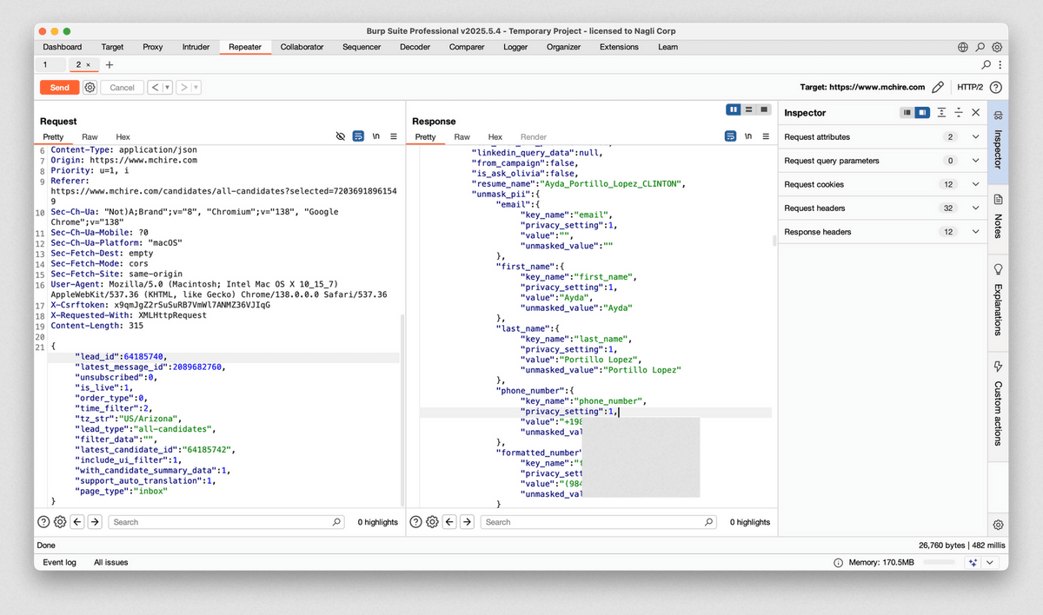Screen dimensions: 1043x615
Task: Open Request search settings gear
Action: 60,522
